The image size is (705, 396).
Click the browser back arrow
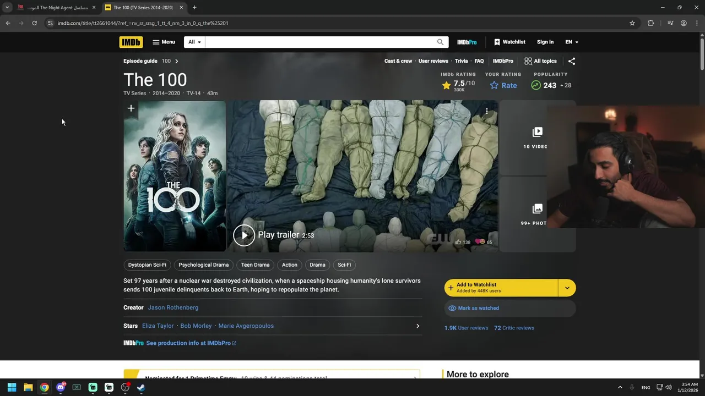[x=8, y=23]
